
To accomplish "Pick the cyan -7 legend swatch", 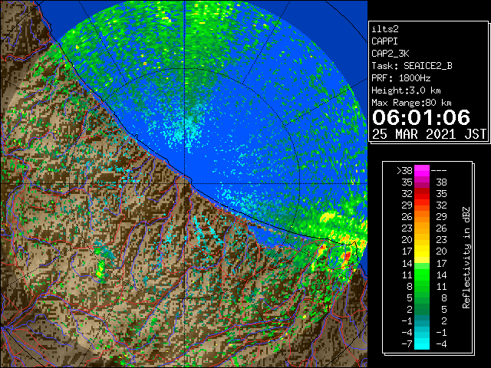I will [422, 343].
